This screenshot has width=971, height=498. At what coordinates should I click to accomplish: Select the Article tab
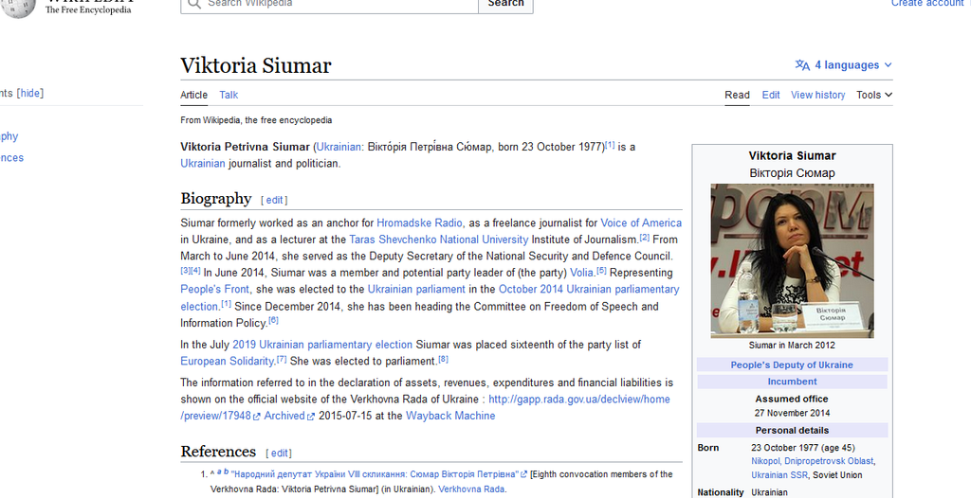tap(193, 95)
